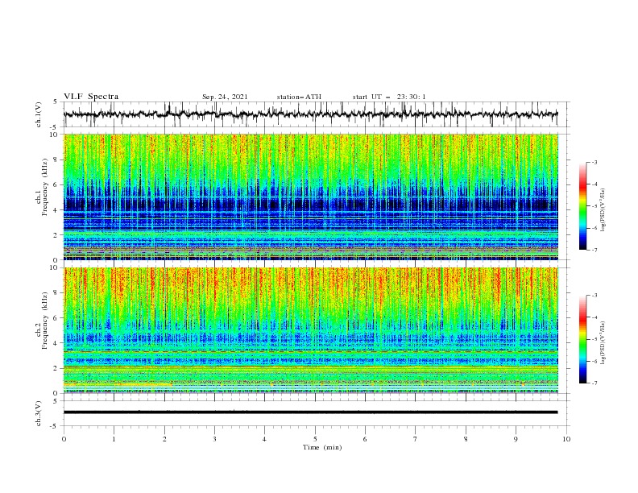Image resolution: width=638 pixels, height=493 pixels.
Task: Click inside the ch.2 spectrogram panel
Action: pos(310,330)
